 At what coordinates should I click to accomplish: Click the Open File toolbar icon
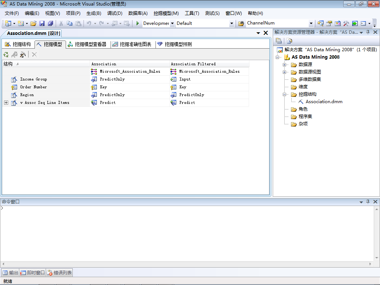[x=33, y=23]
